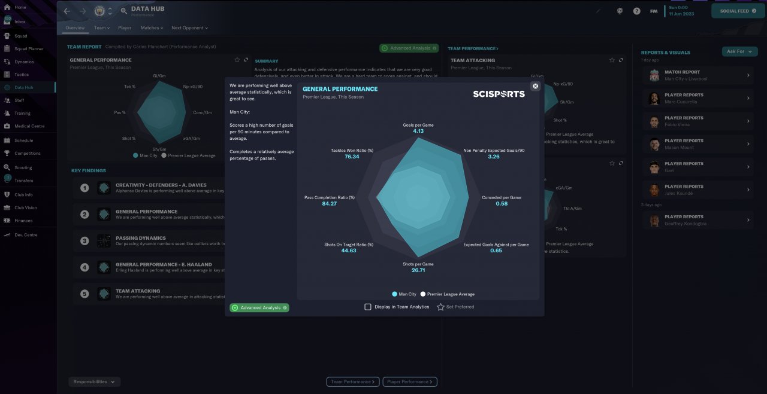Click the Player Performance button
This screenshot has width=767, height=394.
(x=410, y=381)
